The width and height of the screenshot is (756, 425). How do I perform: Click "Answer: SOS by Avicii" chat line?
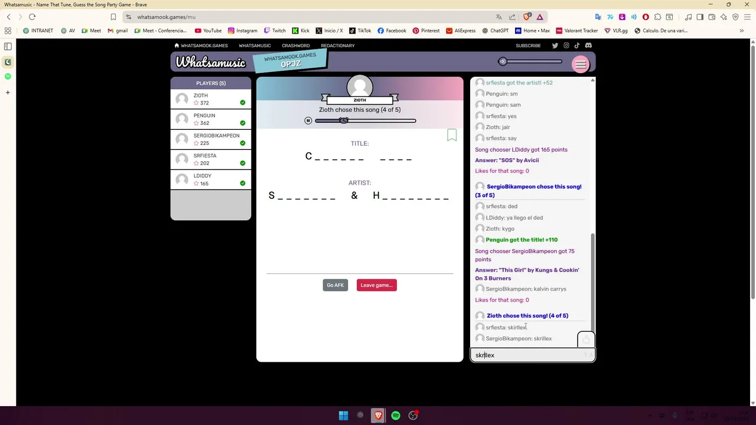tap(507, 160)
